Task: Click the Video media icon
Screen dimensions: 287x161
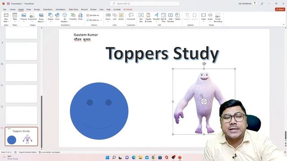Action: pyautogui.click(x=203, y=15)
